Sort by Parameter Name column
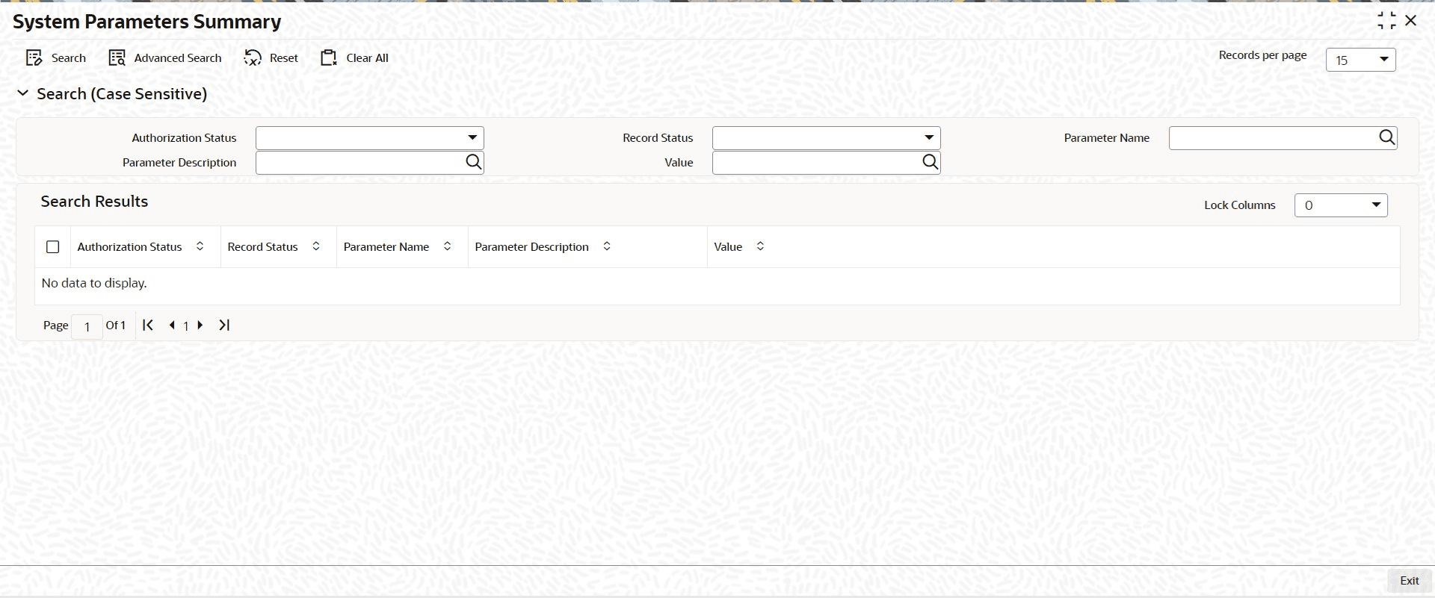 click(x=447, y=246)
